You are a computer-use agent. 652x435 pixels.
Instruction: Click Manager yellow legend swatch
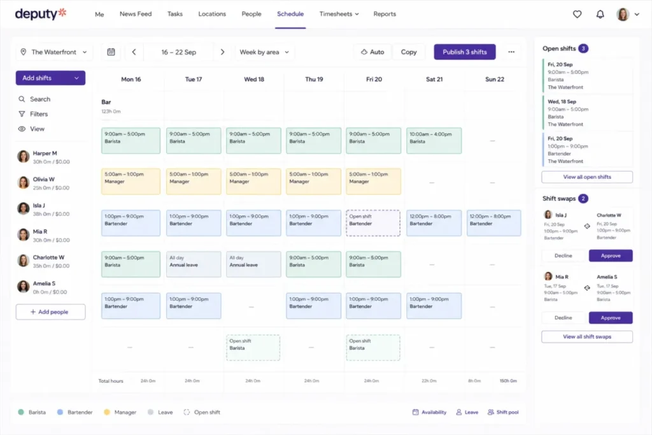(107, 412)
